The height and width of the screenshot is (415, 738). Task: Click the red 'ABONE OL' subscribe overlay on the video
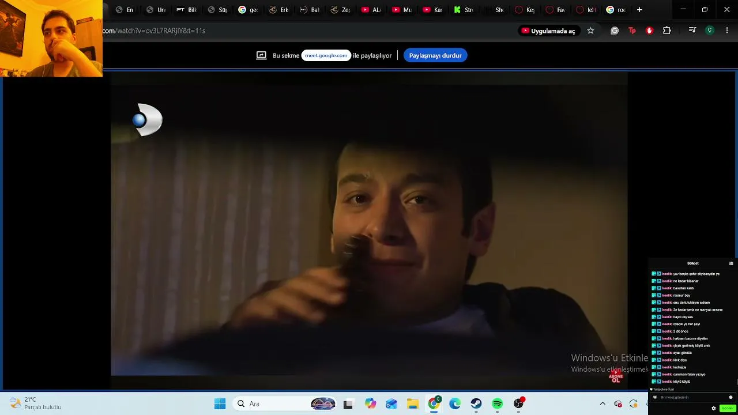tap(616, 376)
